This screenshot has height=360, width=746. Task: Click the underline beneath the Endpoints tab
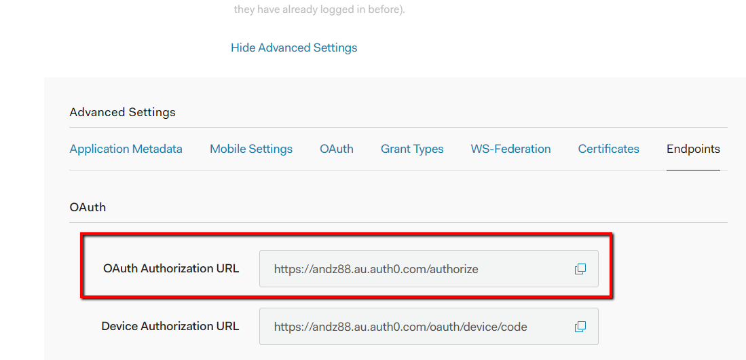tap(693, 170)
